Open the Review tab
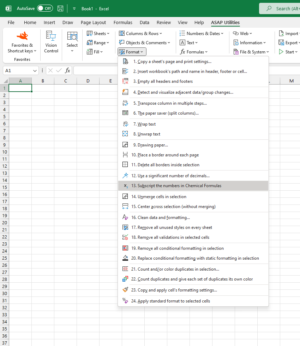The width and height of the screenshot is (300, 346). click(163, 23)
